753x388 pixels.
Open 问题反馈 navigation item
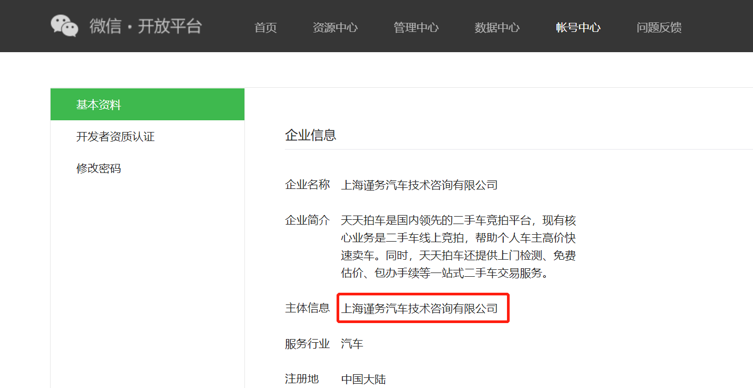tap(659, 28)
